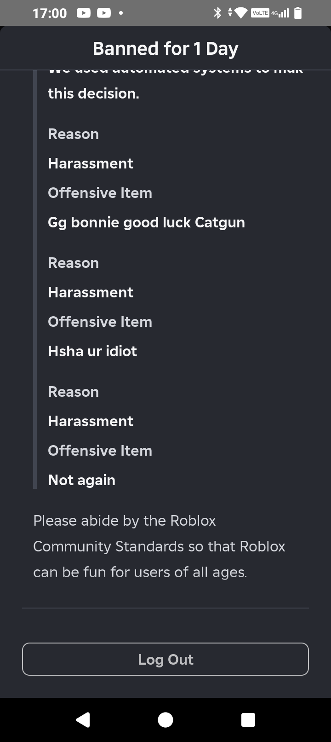Select the "Not again" offensive item text
331x742 pixels.
point(82,480)
